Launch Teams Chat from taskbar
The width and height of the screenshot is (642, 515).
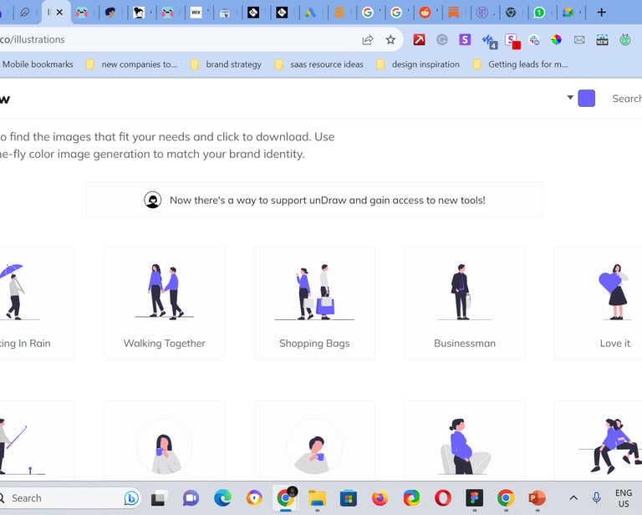click(x=191, y=498)
